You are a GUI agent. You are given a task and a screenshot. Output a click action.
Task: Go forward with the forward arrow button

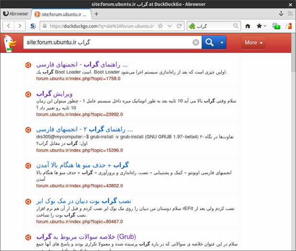point(20,26)
